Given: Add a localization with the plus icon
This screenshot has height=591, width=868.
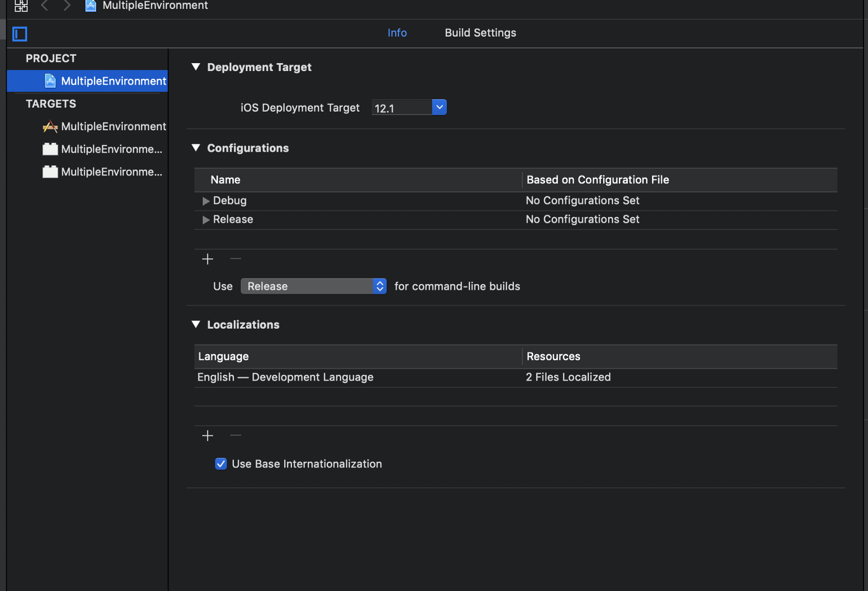Looking at the screenshot, I should point(207,435).
